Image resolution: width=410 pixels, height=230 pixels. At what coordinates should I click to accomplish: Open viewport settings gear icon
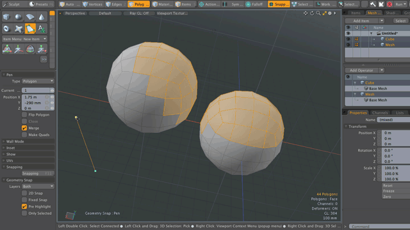pyautogui.click(x=330, y=13)
